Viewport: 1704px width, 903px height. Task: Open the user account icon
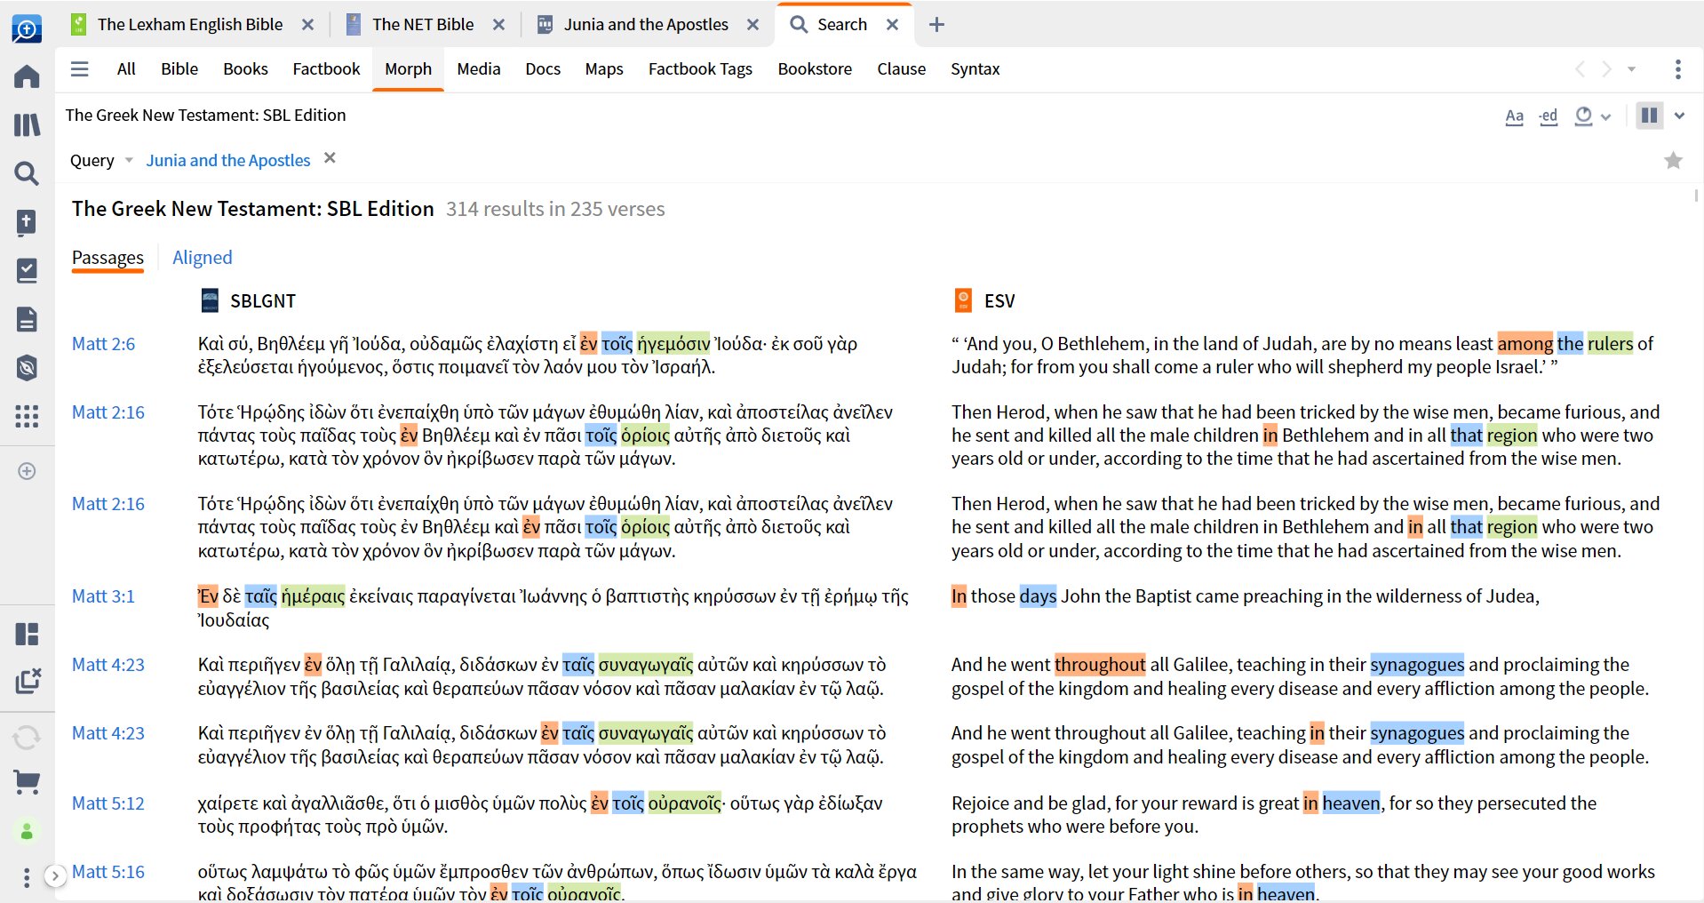click(x=27, y=831)
